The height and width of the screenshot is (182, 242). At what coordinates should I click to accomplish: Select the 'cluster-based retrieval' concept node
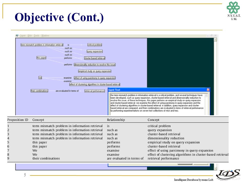(95, 58)
